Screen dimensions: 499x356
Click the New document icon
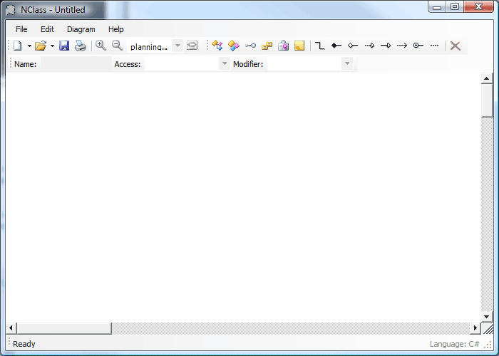[x=18, y=46]
